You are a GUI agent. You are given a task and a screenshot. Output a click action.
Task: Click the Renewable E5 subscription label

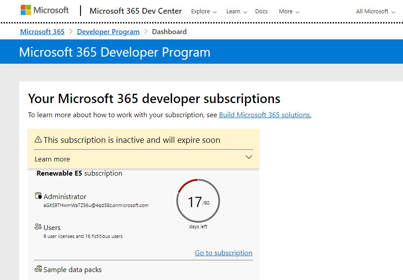80,173
